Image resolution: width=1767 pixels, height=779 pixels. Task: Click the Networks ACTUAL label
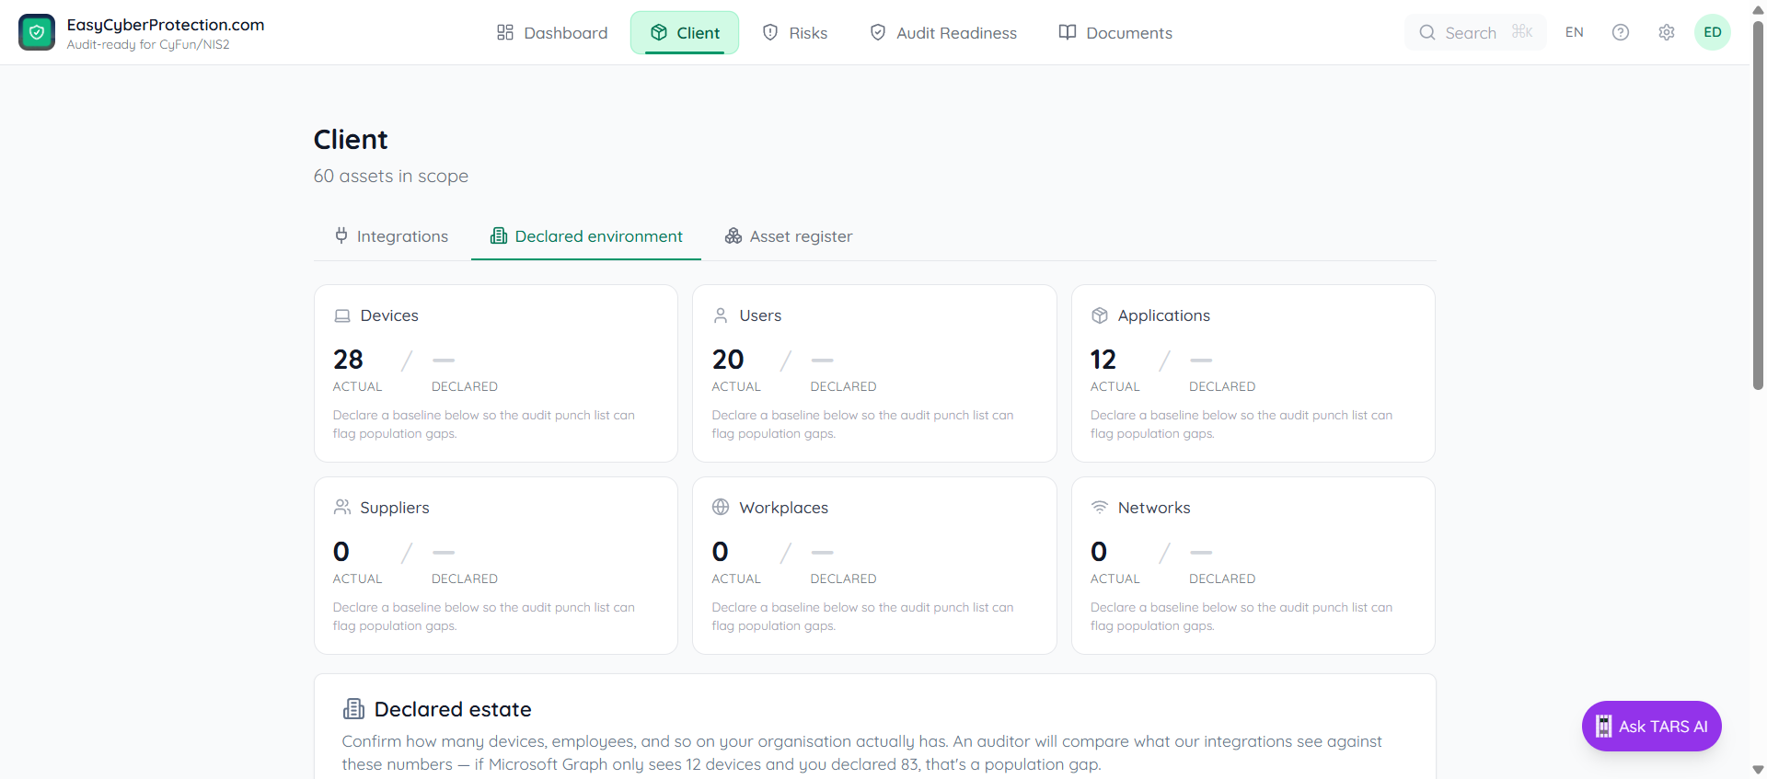[1115, 579]
